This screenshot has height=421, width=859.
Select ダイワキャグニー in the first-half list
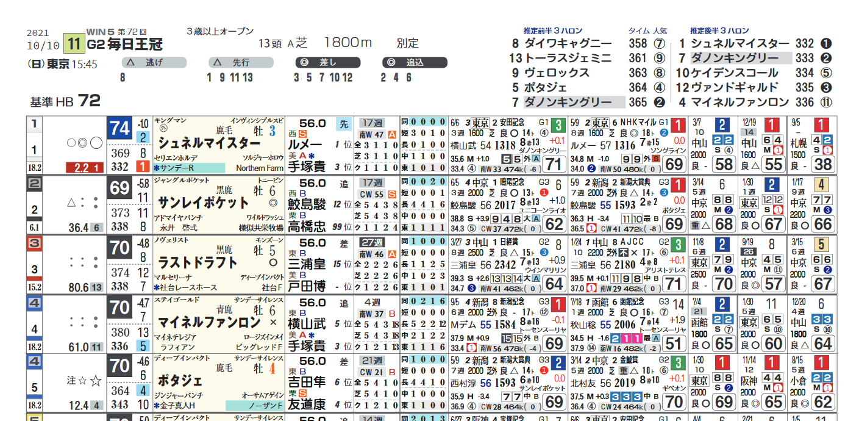(x=568, y=44)
